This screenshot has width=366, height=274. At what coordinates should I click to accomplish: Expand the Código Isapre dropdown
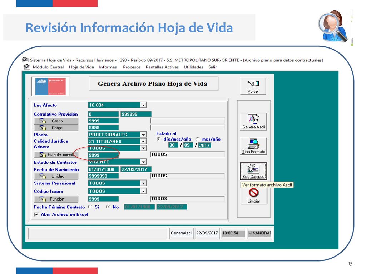pos(143,191)
